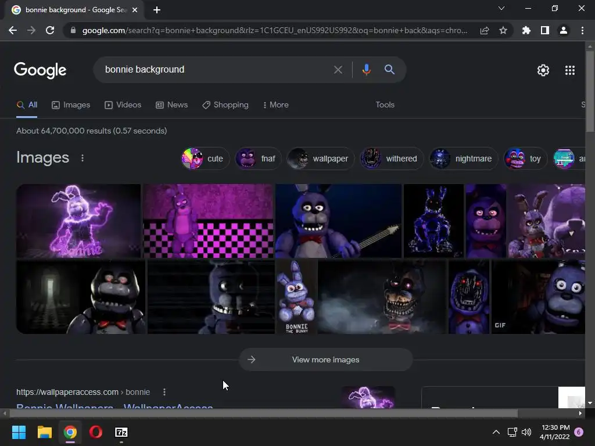The width and height of the screenshot is (595, 446).
Task: Click the forward navigation arrow
Action: [x=31, y=30]
